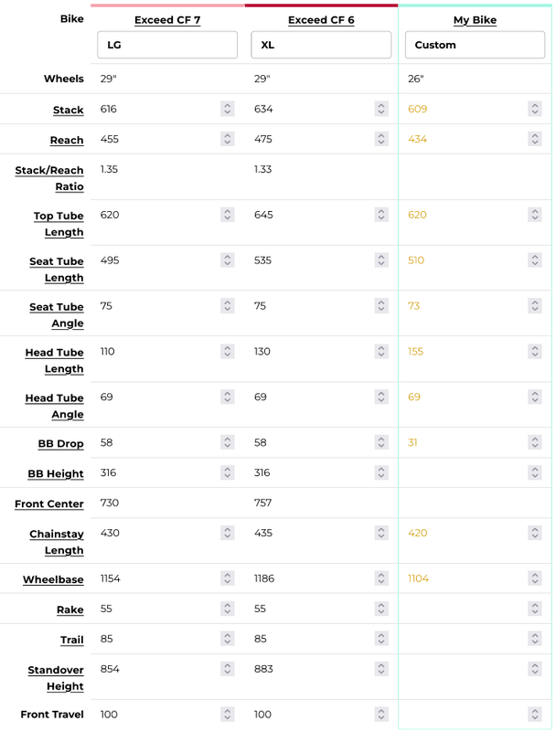The height and width of the screenshot is (731, 556).
Task: Click the Chainstay Length label link
Action: (56, 542)
